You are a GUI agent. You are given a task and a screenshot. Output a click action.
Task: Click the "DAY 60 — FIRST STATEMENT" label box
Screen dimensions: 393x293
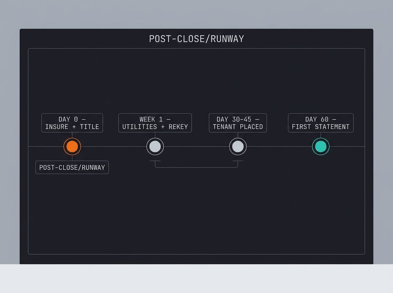pyautogui.click(x=321, y=123)
